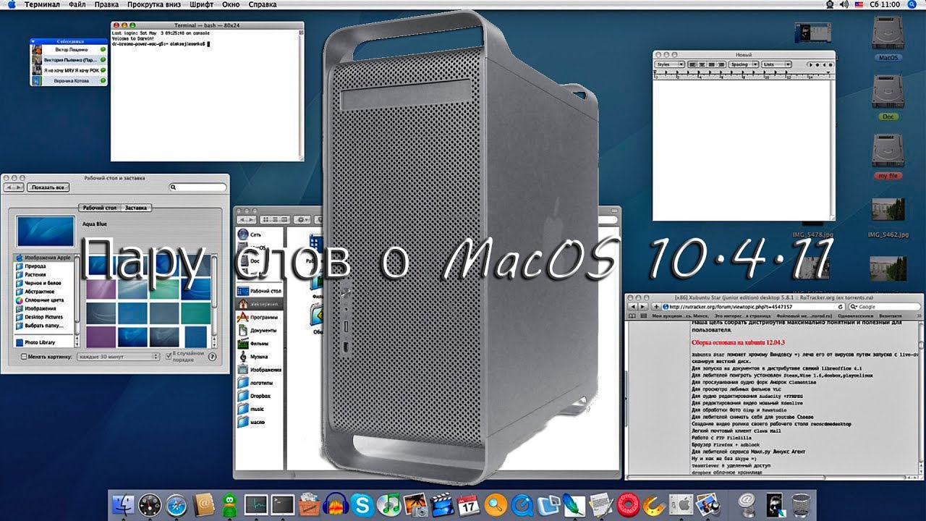Select Вероника Котова in contact list
Viewport: 926px width, 521px height.
[69, 81]
